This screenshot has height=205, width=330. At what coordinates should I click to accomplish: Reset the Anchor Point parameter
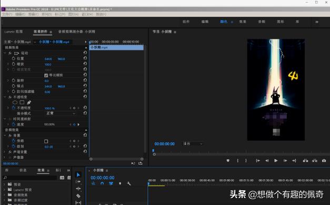pyautogui.click(x=85, y=86)
